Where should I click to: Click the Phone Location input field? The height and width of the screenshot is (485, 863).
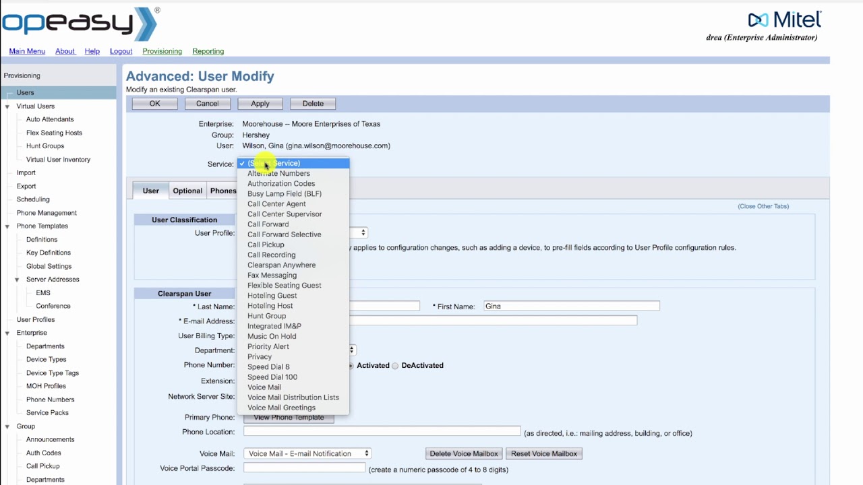(x=382, y=431)
